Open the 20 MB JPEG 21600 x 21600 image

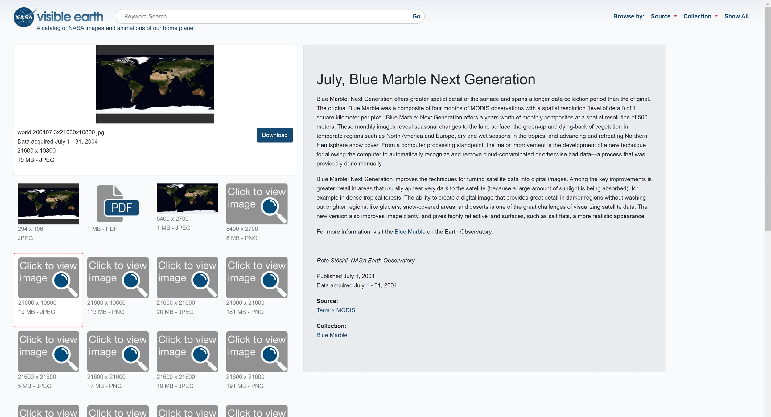tap(187, 277)
